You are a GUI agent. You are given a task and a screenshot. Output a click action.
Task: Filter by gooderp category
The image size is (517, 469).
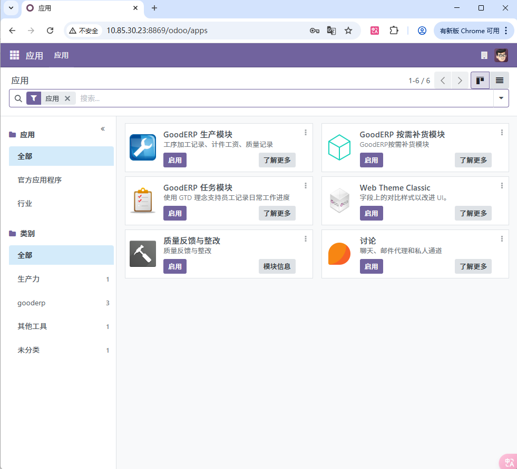pyautogui.click(x=61, y=303)
